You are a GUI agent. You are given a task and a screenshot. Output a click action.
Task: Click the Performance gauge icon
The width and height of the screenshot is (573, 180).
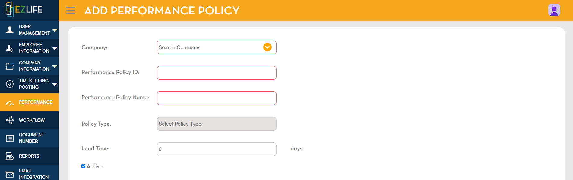click(10, 103)
